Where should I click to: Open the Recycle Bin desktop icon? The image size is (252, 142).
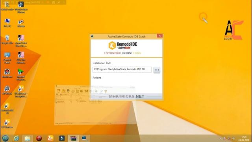7,39
